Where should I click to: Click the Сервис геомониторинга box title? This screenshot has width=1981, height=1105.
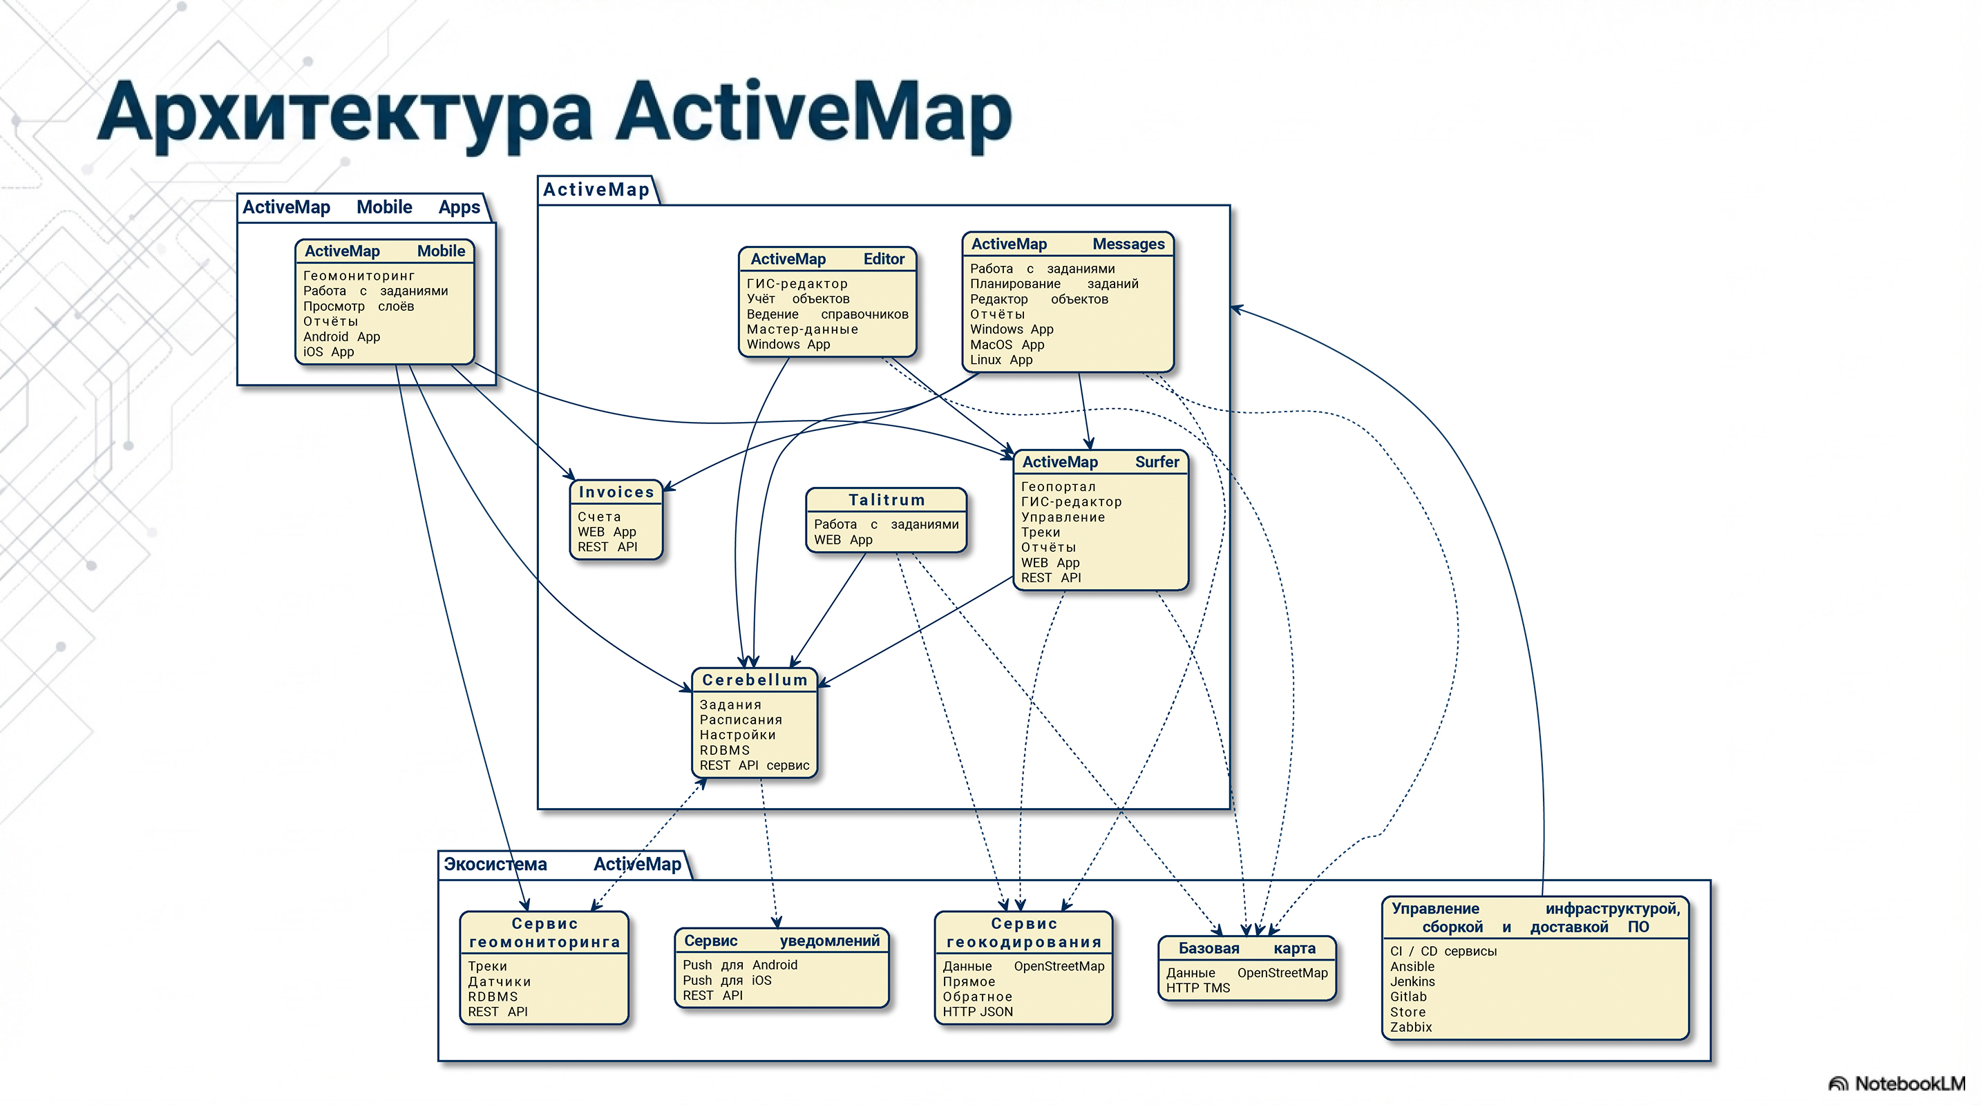click(x=544, y=933)
